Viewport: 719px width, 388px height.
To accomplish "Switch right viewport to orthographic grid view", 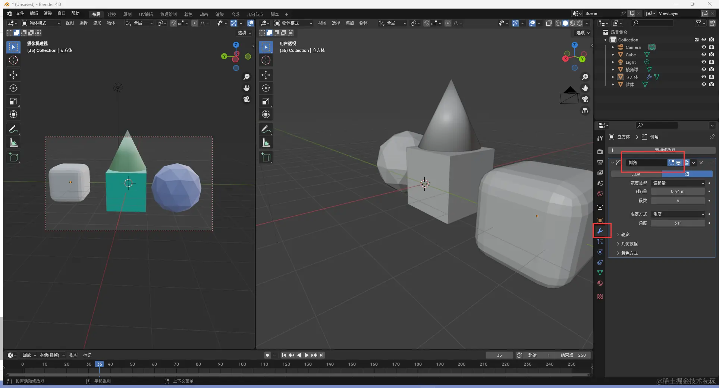I will tap(585, 111).
